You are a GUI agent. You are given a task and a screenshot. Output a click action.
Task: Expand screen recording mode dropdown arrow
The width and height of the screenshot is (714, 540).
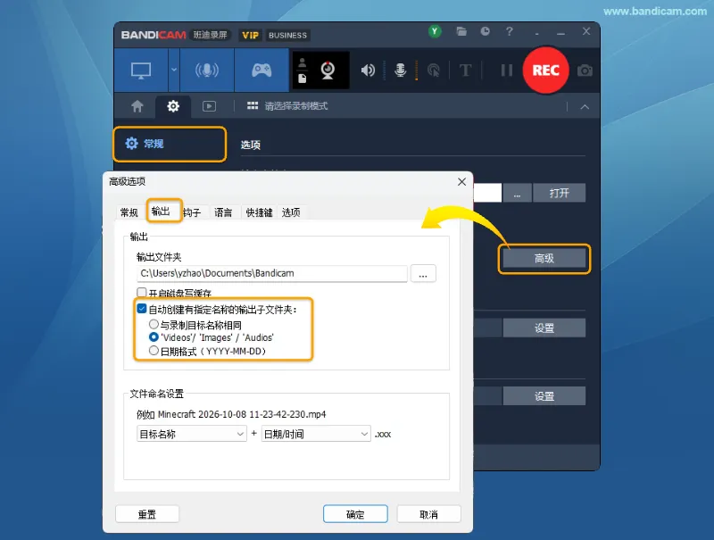tap(174, 71)
